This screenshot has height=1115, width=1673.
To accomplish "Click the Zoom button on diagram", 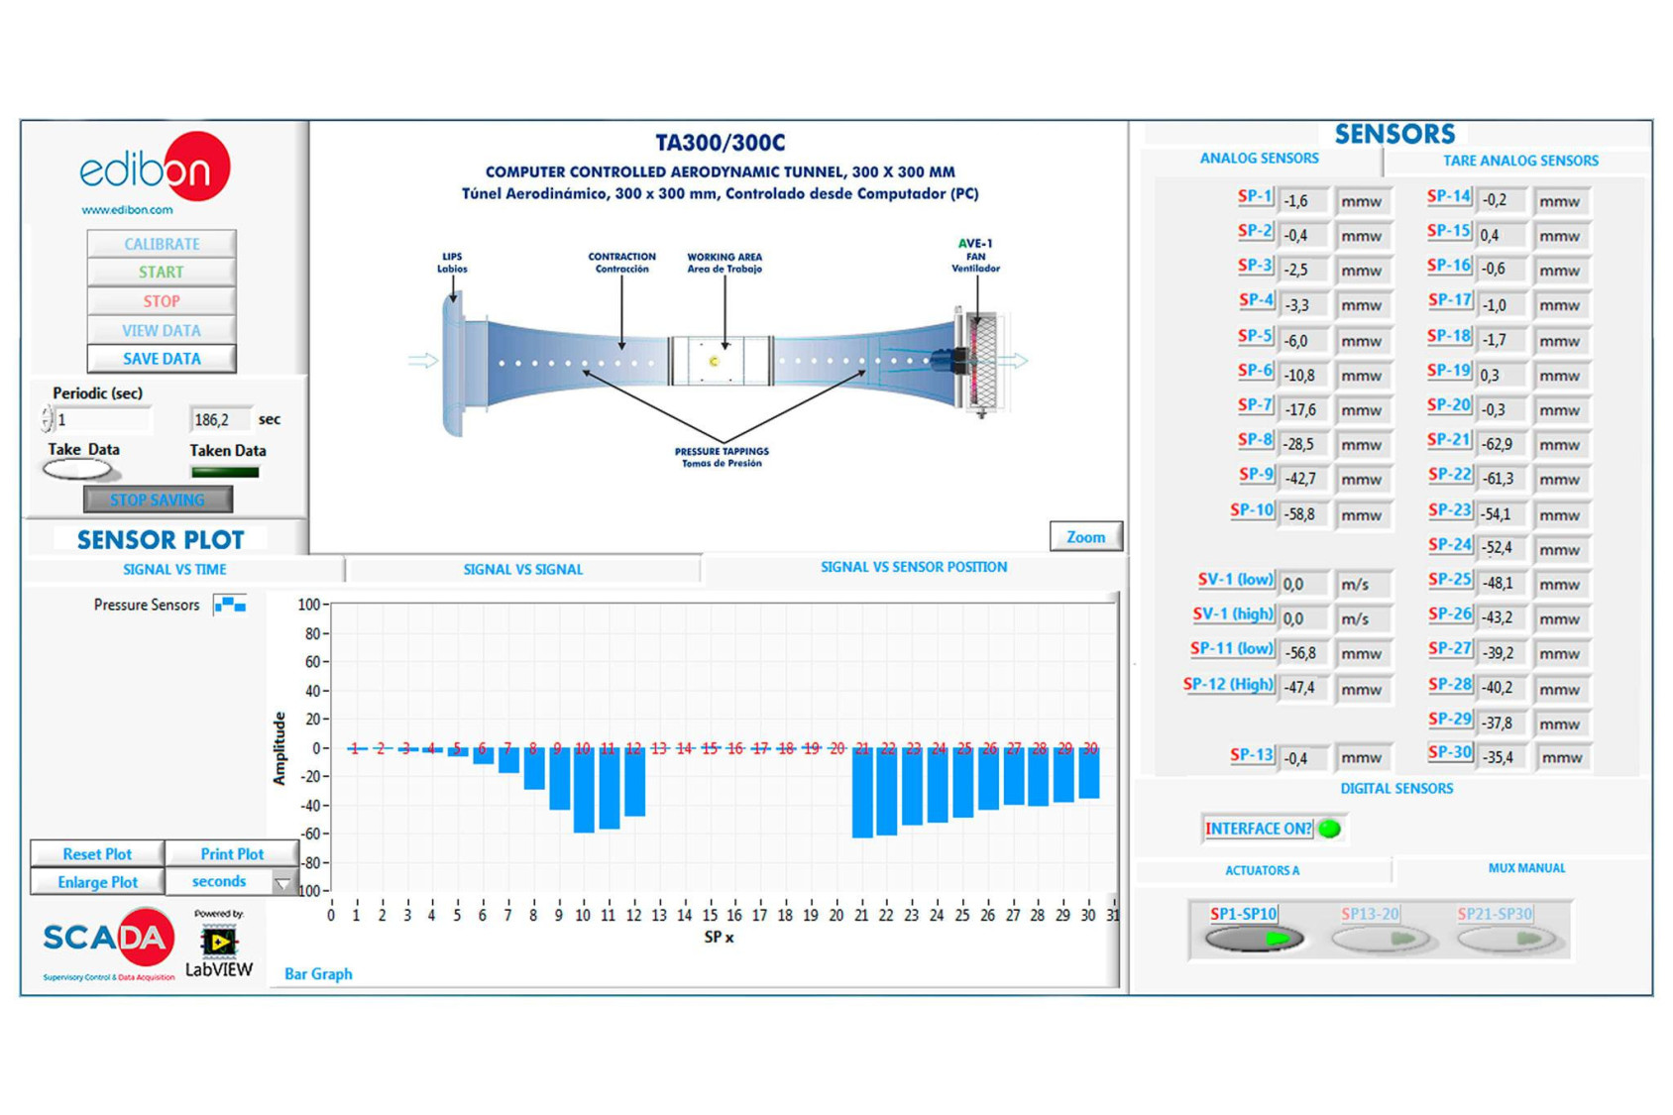I will 1085,537.
